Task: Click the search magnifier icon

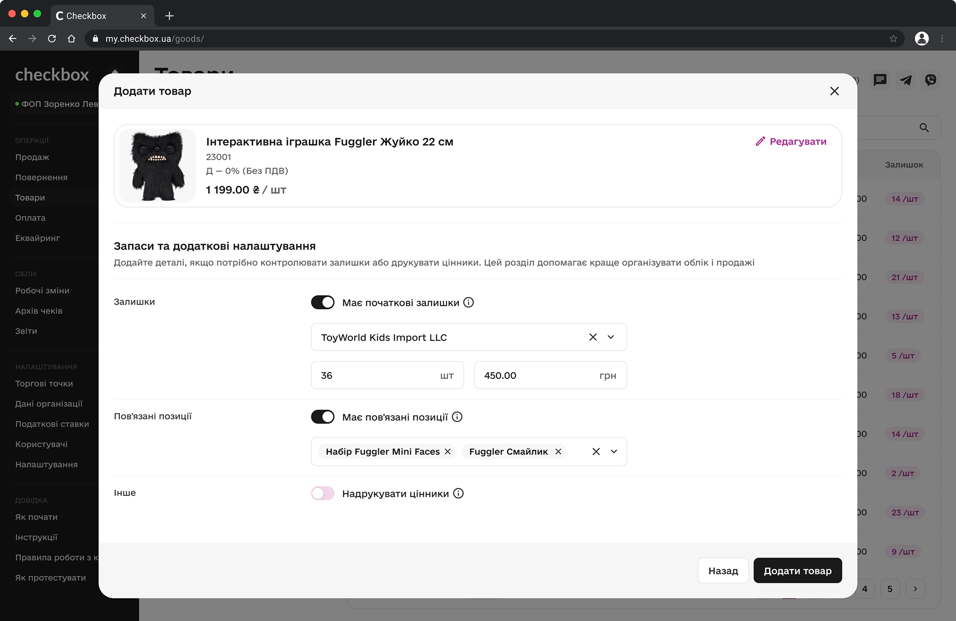Action: (924, 128)
